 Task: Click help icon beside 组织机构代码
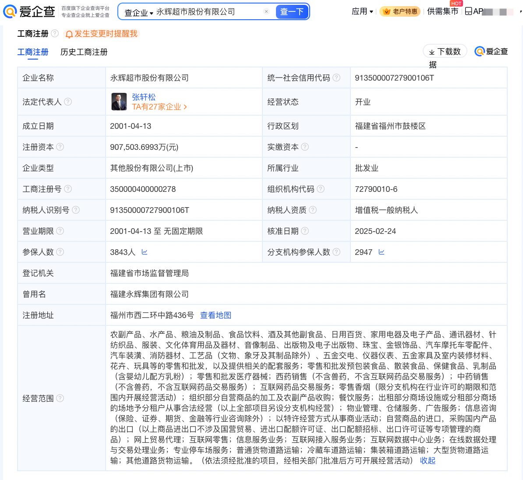click(x=321, y=189)
